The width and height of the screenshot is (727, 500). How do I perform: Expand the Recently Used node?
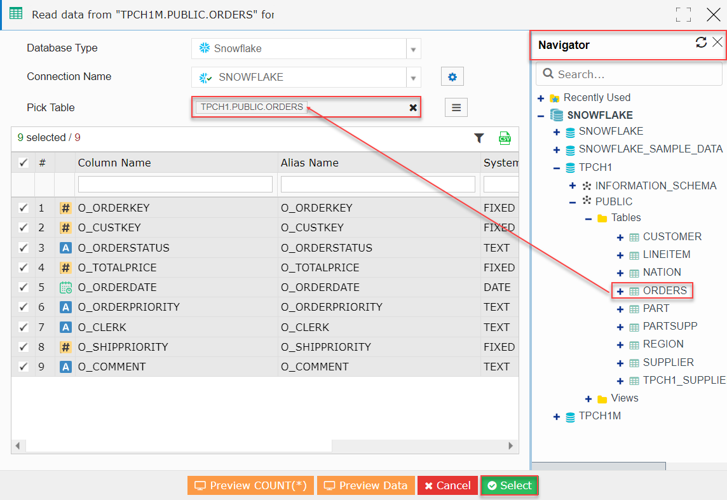541,98
